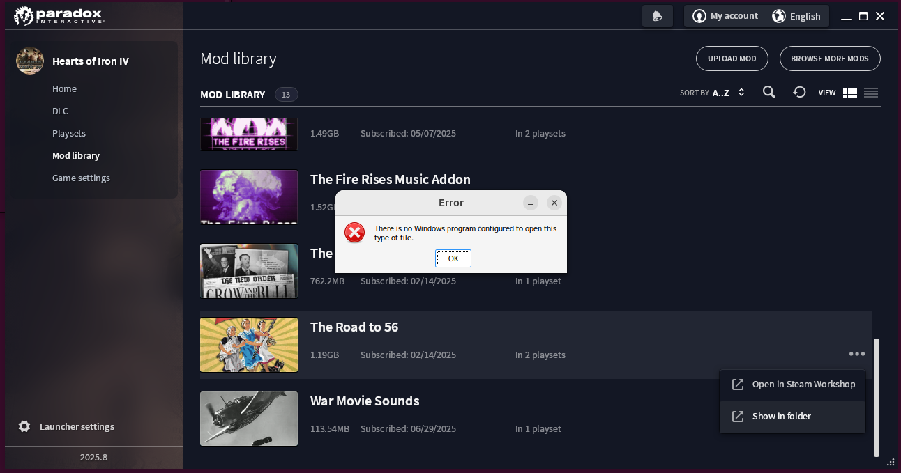This screenshot has height=473, width=901.
Task: Click the red error icon
Action: pos(355,233)
